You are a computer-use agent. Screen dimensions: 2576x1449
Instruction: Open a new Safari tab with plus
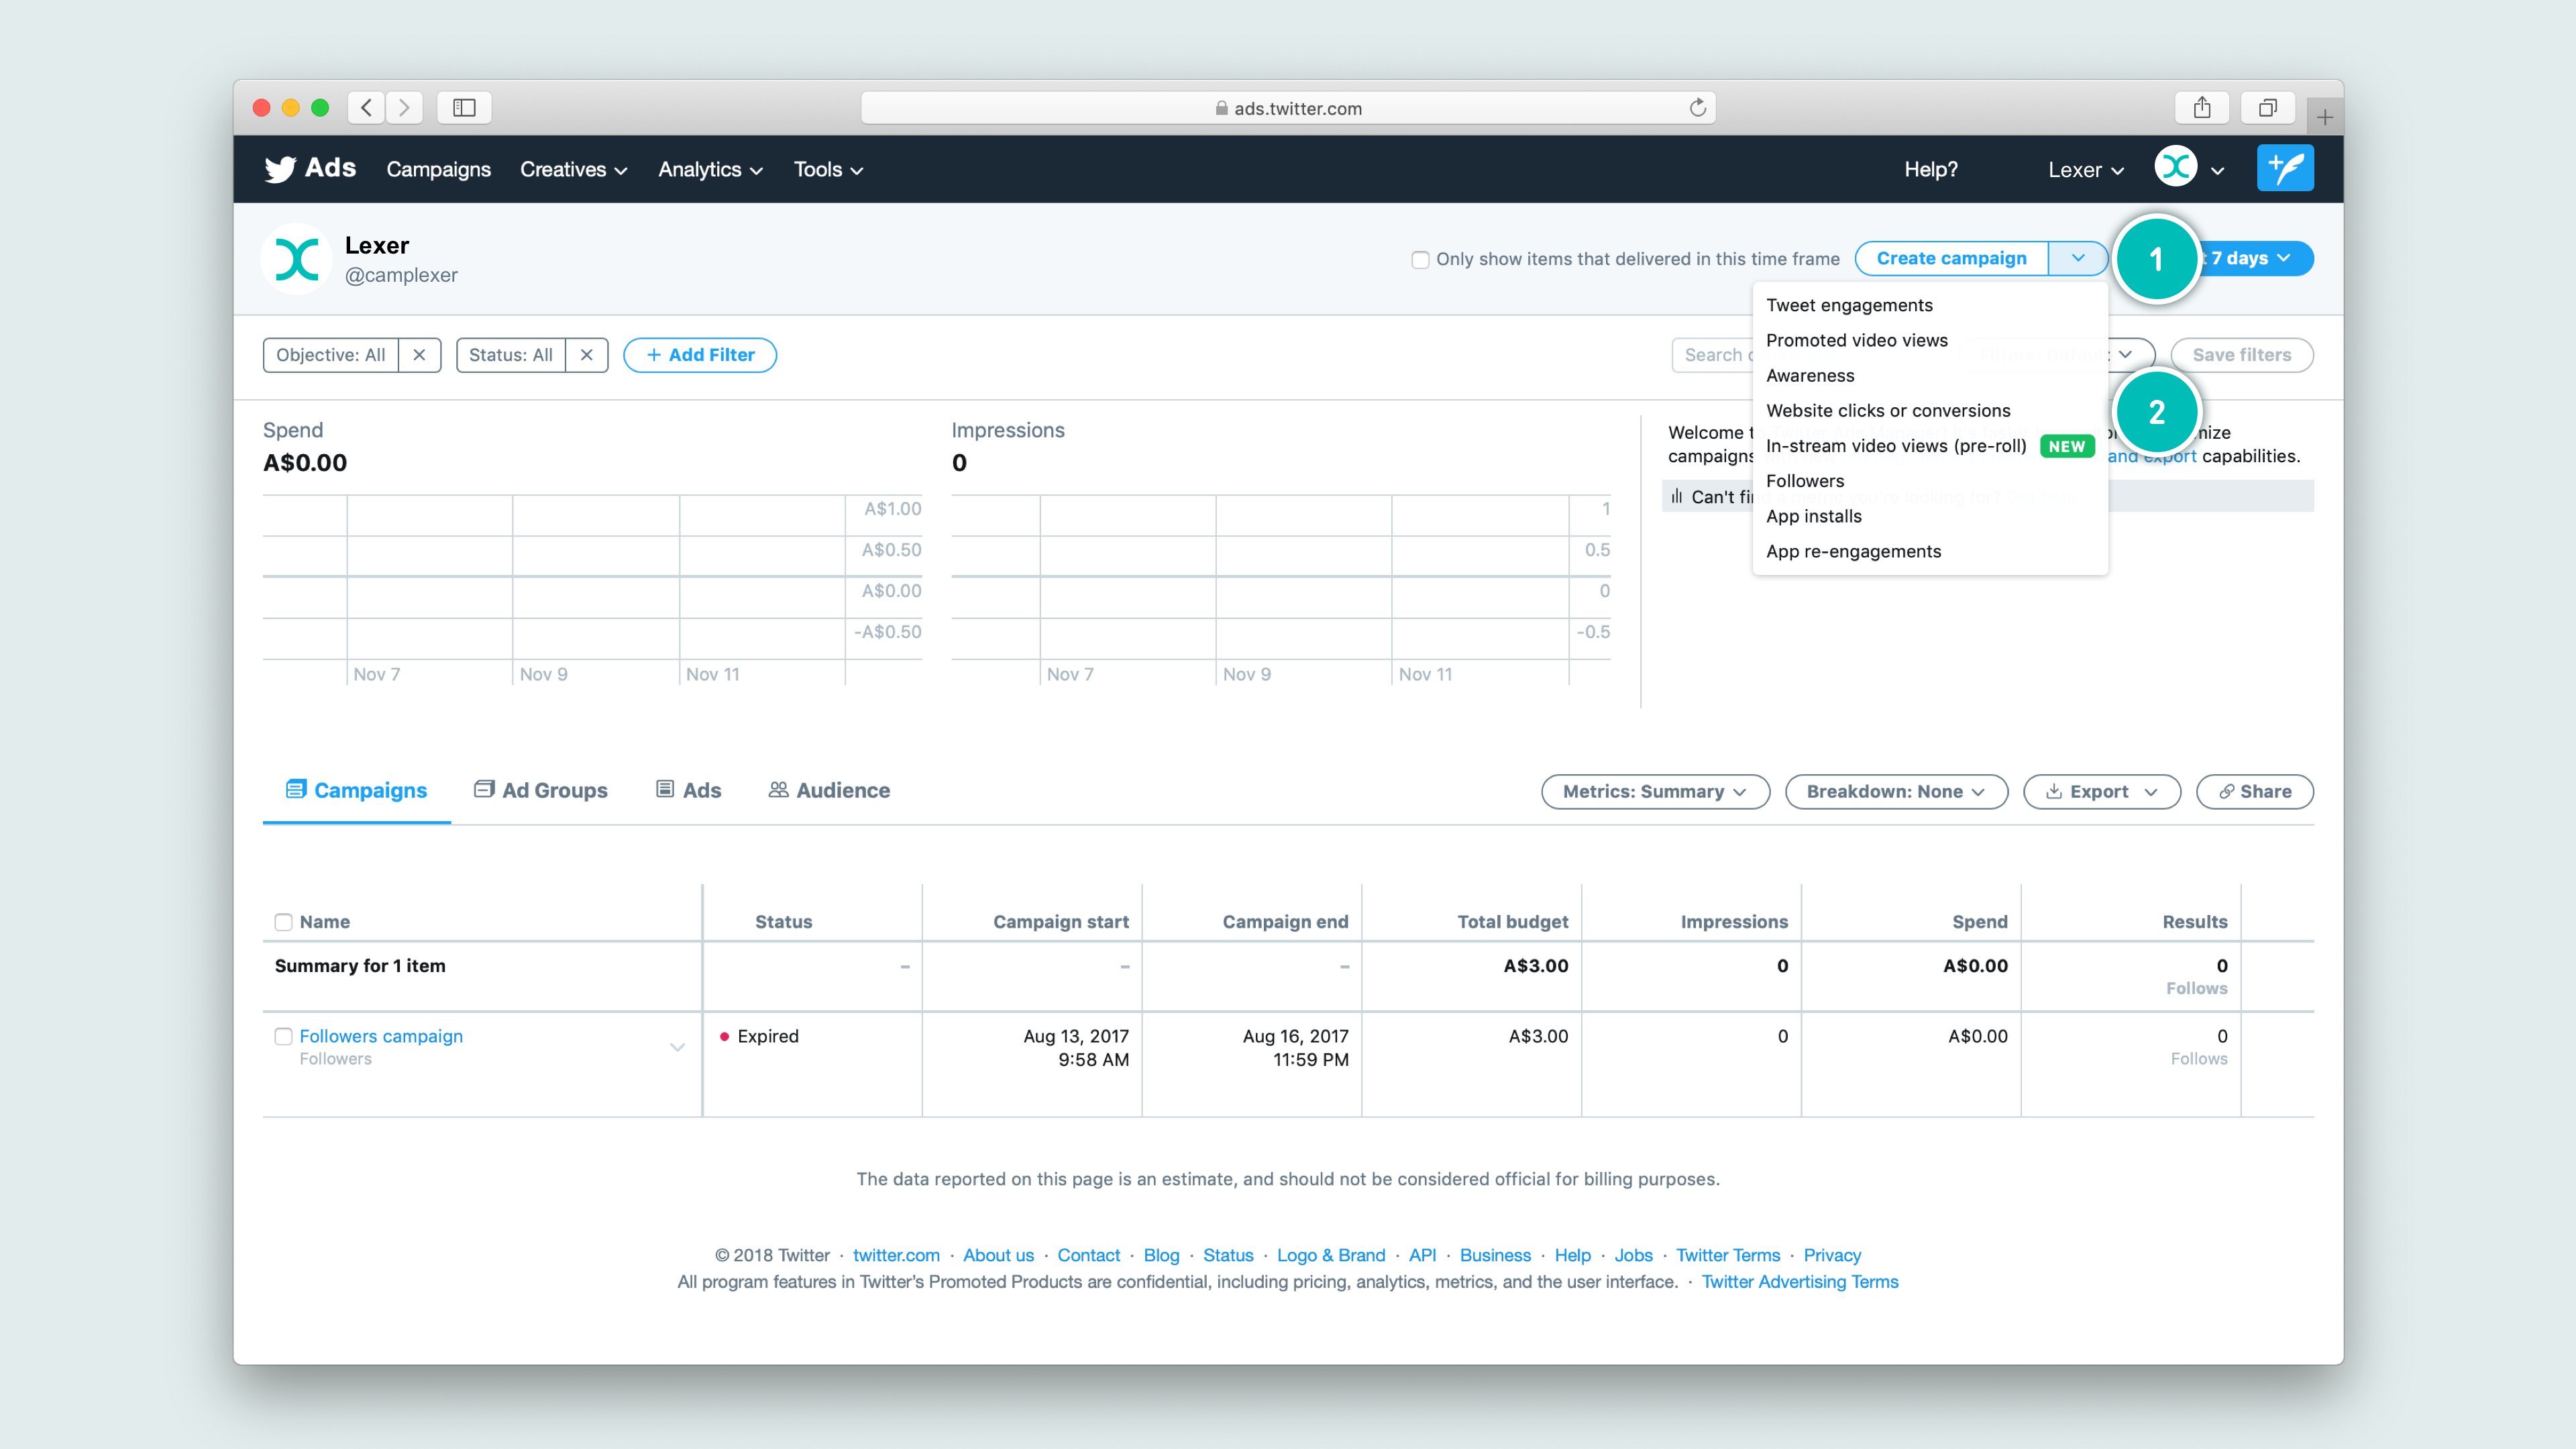pyautogui.click(x=2324, y=117)
